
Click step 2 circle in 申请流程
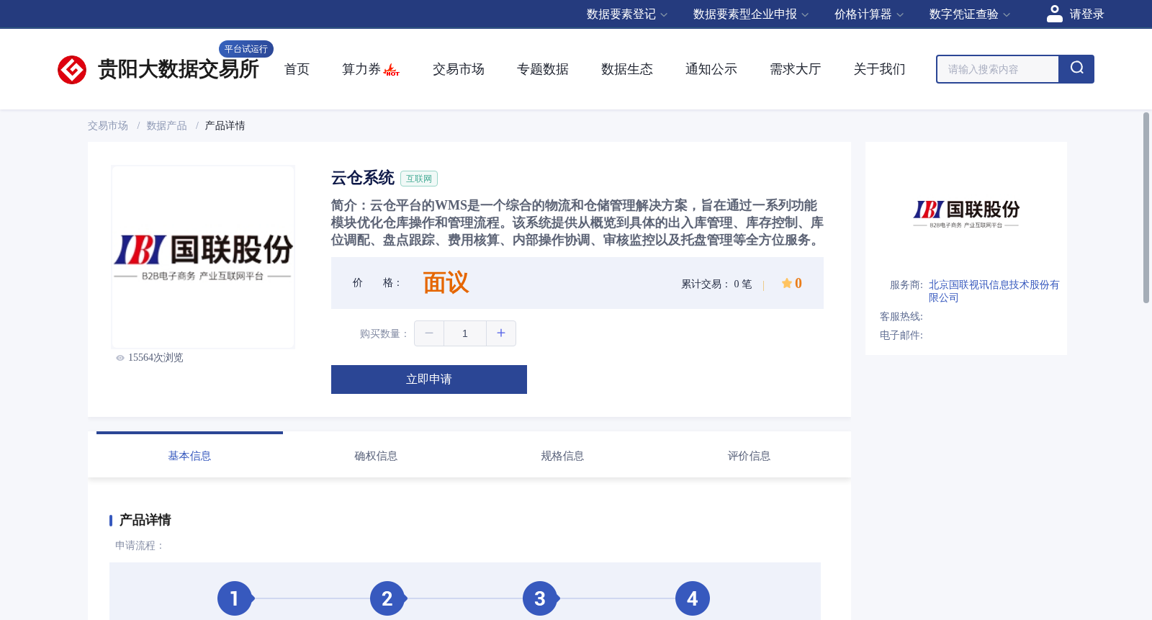click(x=387, y=598)
